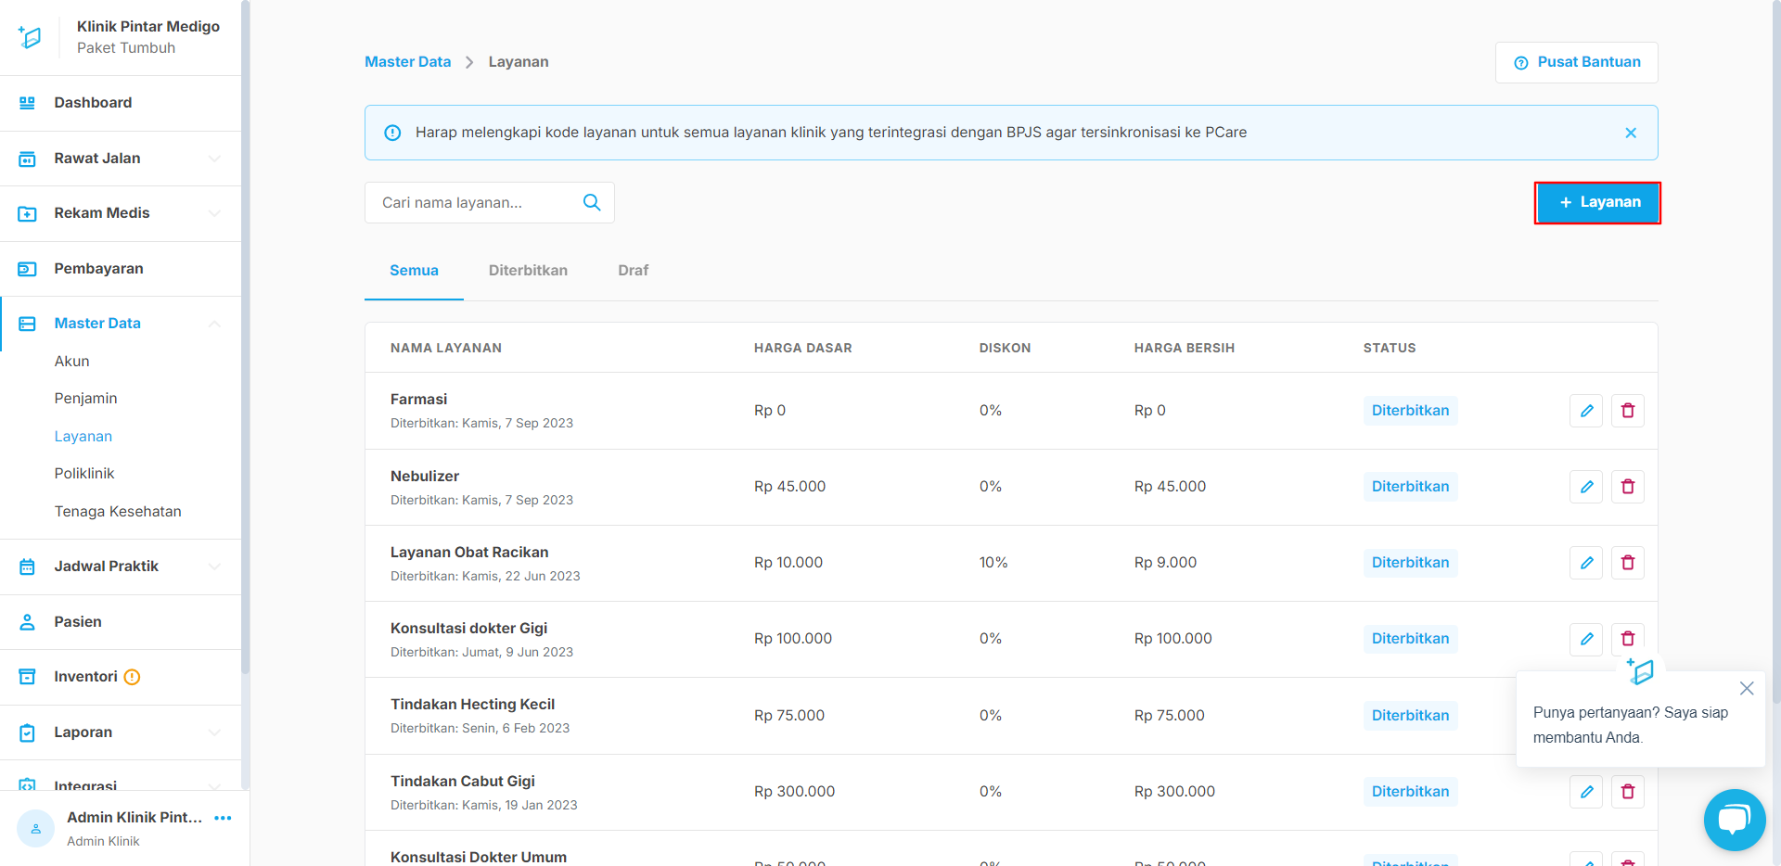This screenshot has width=1781, height=866.
Task: Click the Klinik Pintar Medigo logo icon
Action: (29, 37)
